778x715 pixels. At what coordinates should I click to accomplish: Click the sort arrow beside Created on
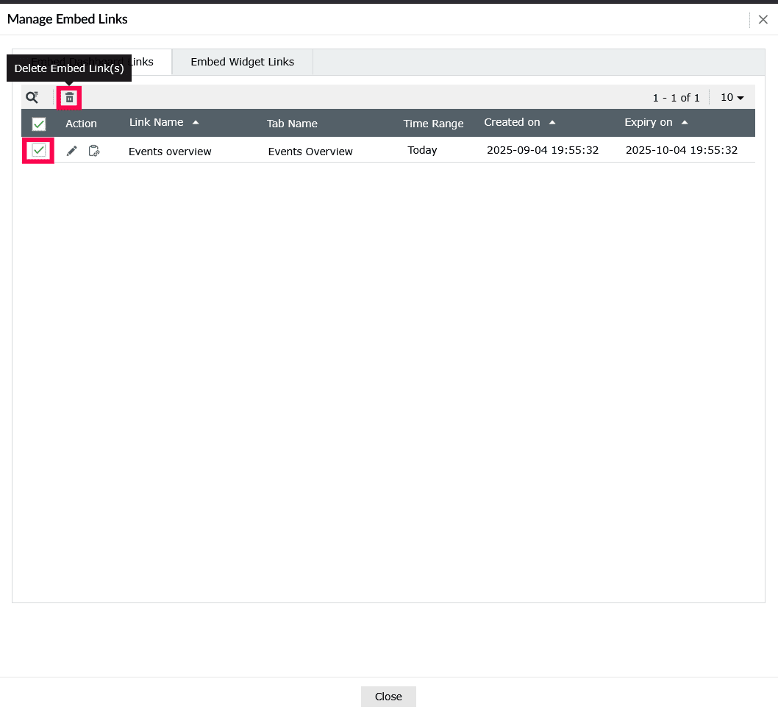point(552,121)
